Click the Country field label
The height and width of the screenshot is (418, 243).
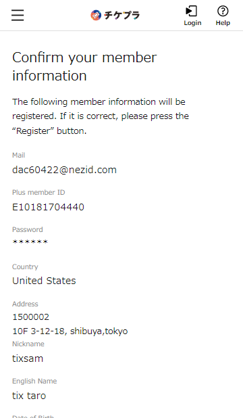(25, 267)
